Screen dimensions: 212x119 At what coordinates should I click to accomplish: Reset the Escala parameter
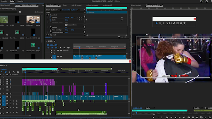[84, 20]
